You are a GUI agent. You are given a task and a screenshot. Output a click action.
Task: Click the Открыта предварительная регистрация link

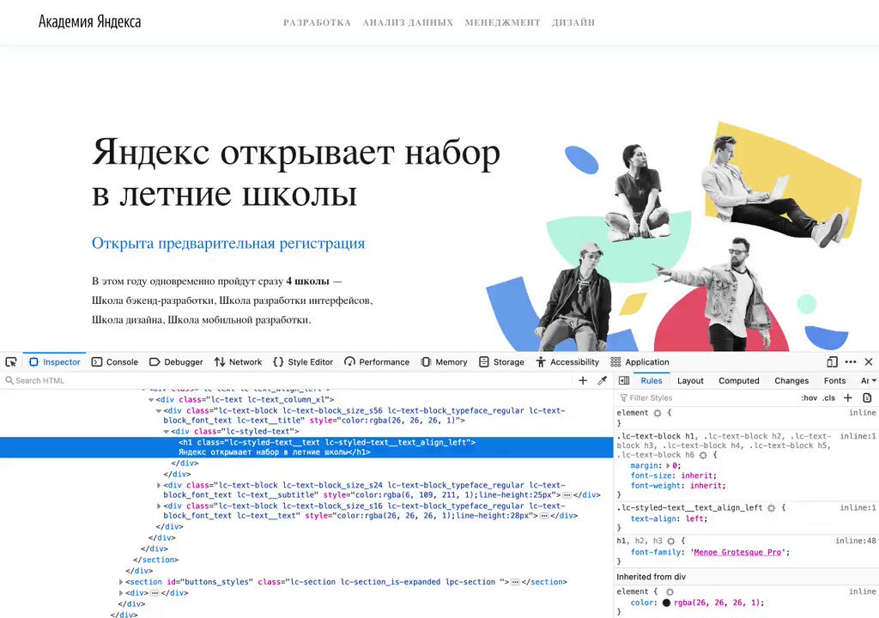[228, 243]
